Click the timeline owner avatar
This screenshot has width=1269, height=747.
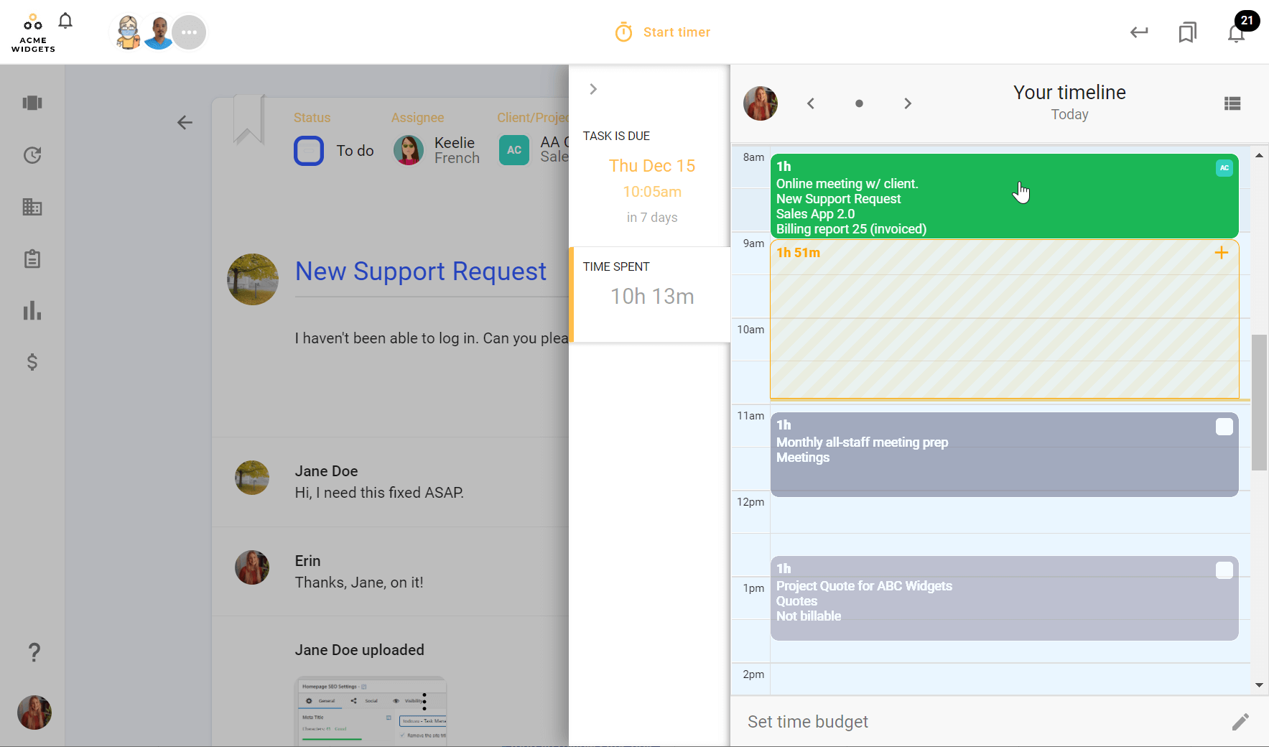pos(761,103)
